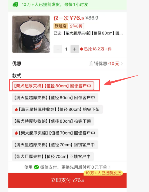Click the flame icon beside 已抢18.2万+件

[x=82, y=49]
